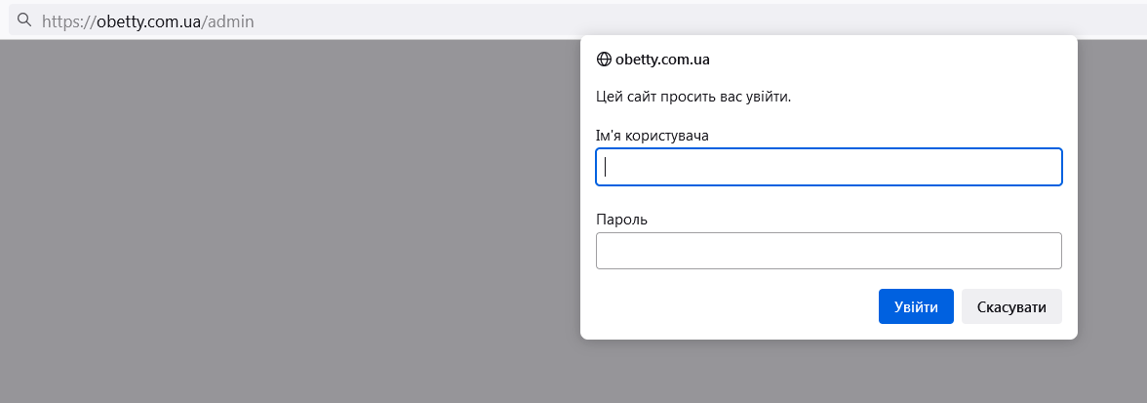Dismiss the prompt with "Скасувати"
1147x403 pixels.
tap(1011, 306)
